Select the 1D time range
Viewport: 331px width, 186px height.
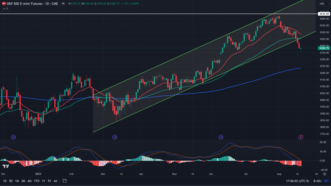(x=5, y=181)
